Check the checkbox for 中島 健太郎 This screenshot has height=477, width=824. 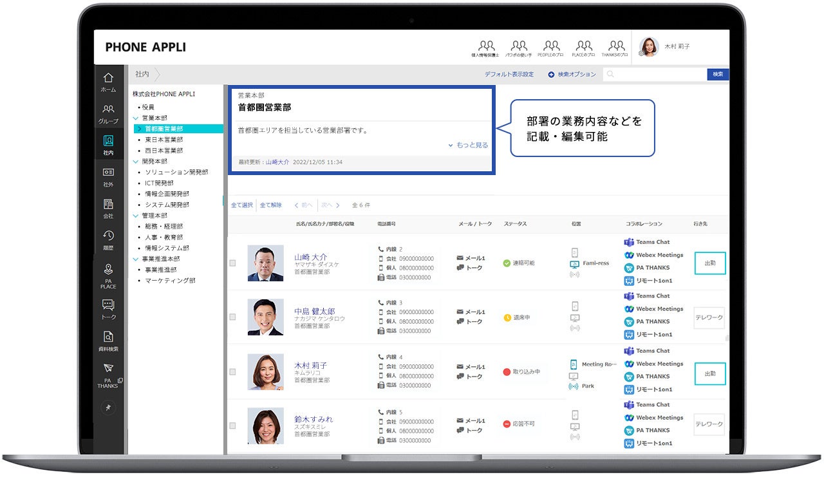[x=232, y=317]
